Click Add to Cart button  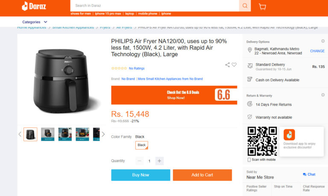coord(202,175)
